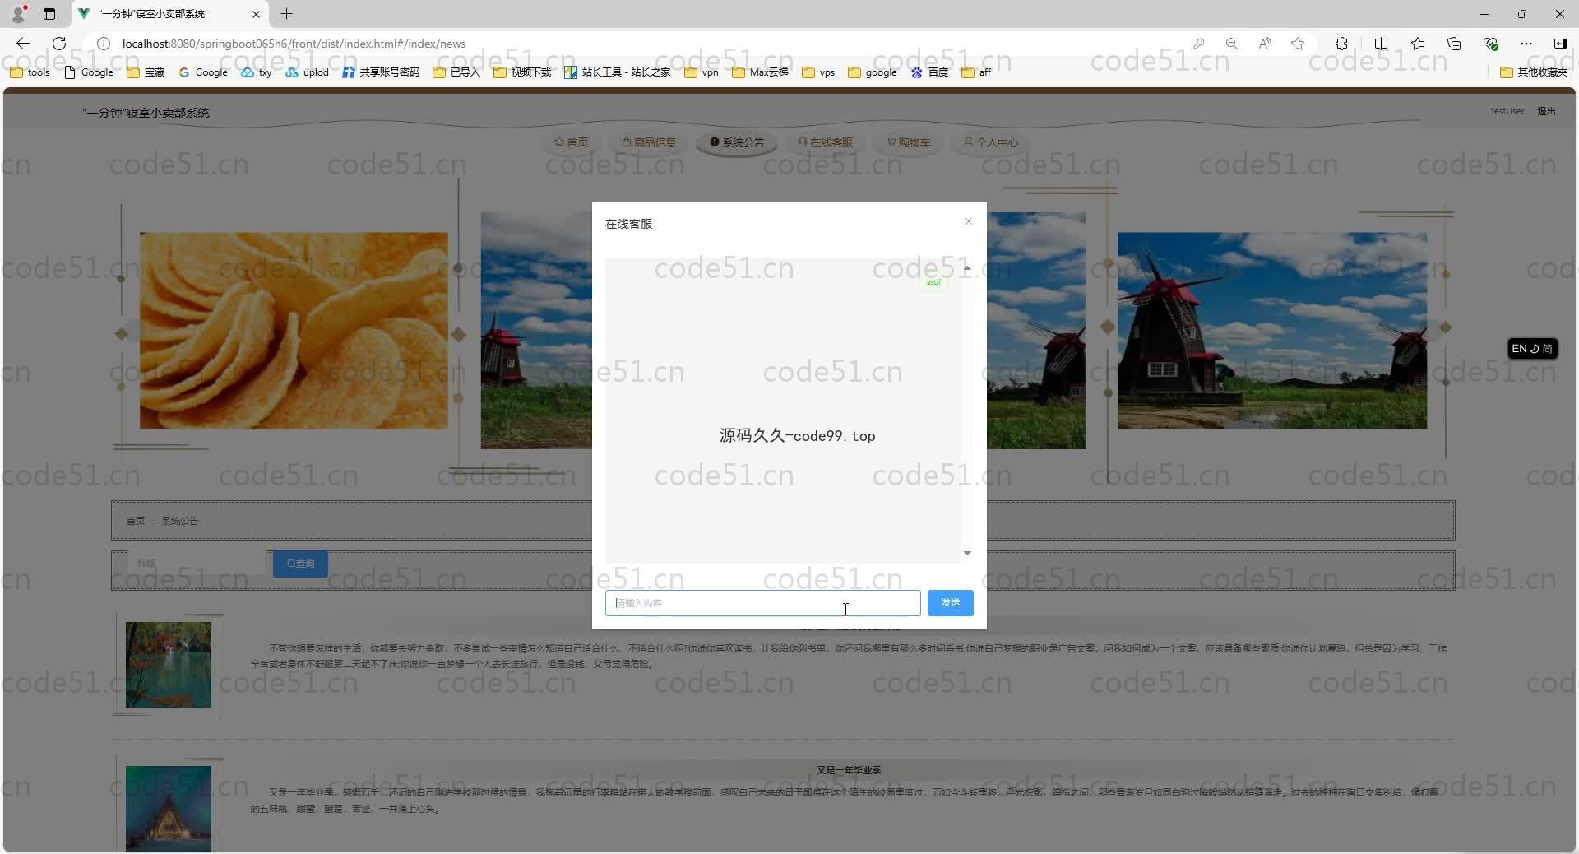Go back using the browser back arrow

pyautogui.click(x=23, y=44)
